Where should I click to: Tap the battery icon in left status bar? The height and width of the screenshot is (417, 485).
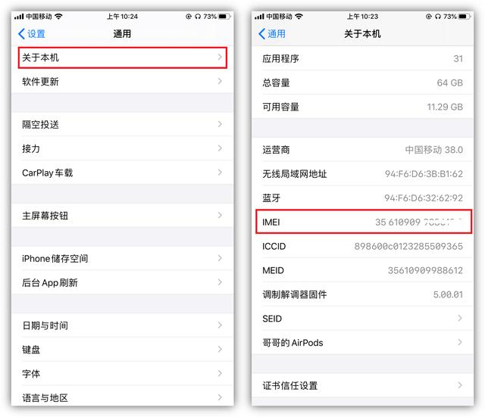click(224, 17)
